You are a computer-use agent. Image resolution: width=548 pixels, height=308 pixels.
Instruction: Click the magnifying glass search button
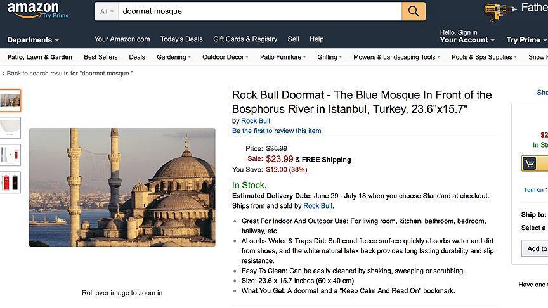pos(414,11)
